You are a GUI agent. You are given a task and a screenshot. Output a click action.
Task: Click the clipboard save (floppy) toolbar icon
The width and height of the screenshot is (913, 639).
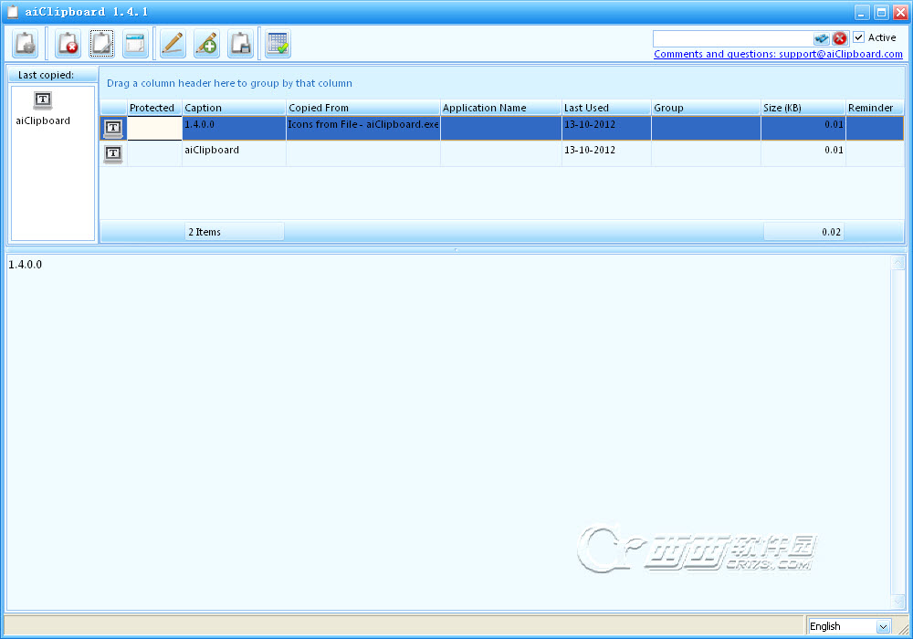[x=240, y=44]
